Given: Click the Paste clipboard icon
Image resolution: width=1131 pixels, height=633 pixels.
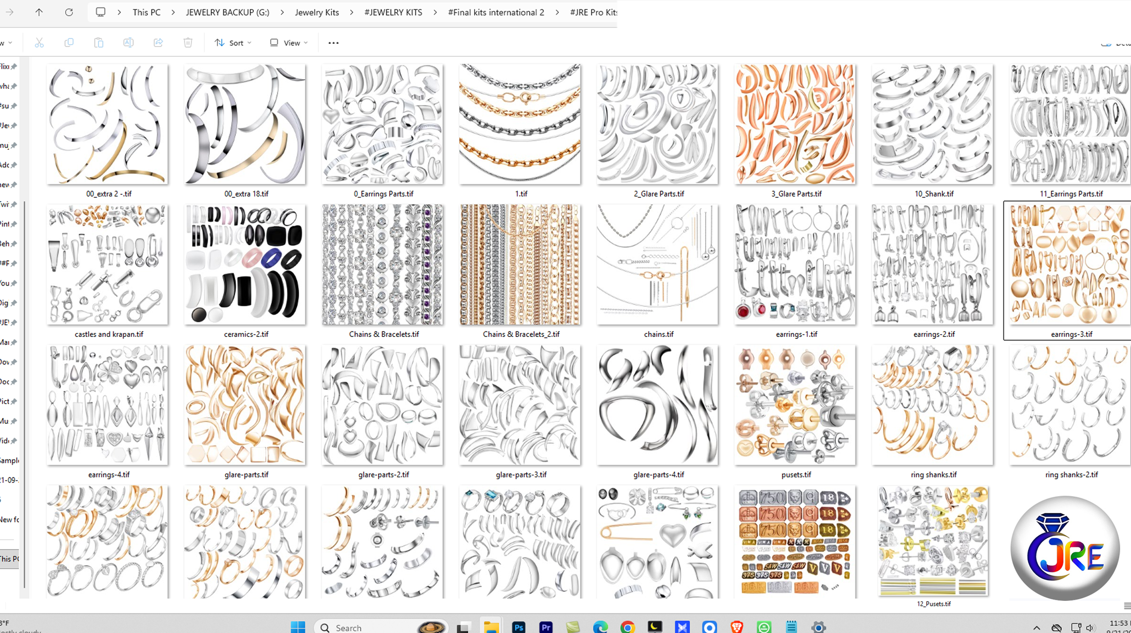Looking at the screenshot, I should (x=99, y=43).
